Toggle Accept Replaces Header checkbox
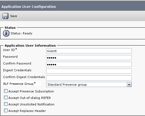 tap(6, 111)
